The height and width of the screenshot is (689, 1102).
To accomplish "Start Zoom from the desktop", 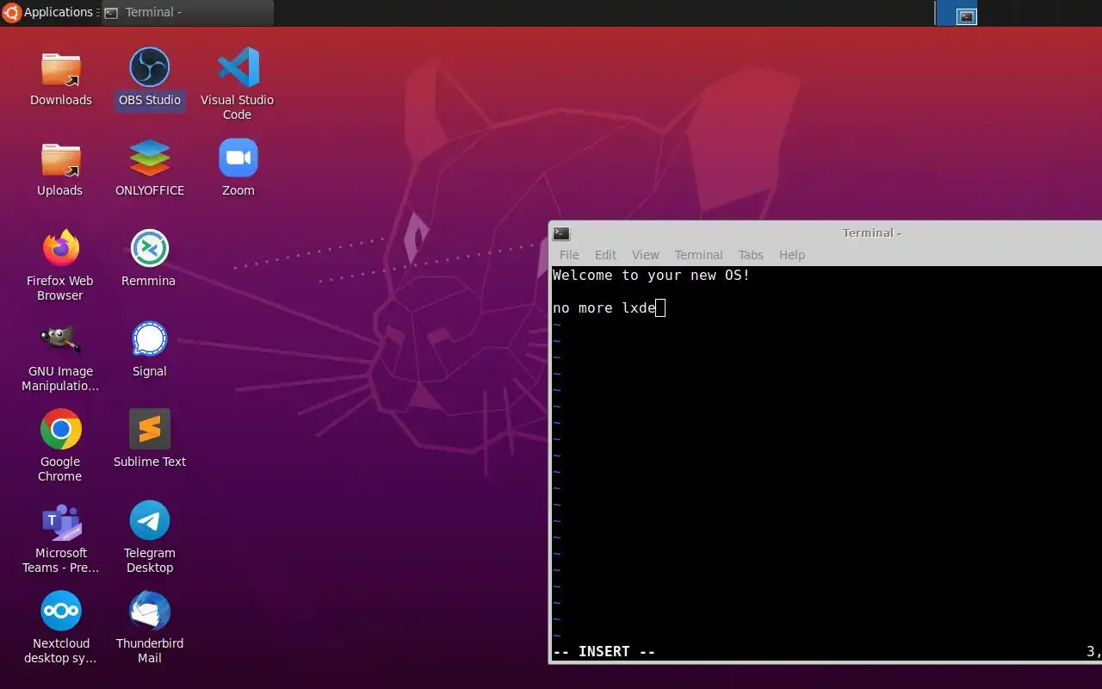I will (238, 158).
